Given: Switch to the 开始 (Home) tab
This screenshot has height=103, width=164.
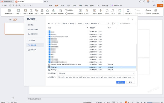Looking at the screenshot, I should pyautogui.click(x=51, y=5).
